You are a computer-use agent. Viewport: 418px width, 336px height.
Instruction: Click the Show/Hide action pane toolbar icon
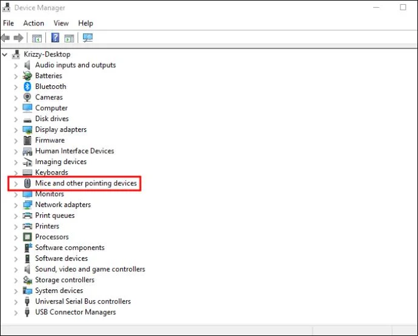click(69, 38)
